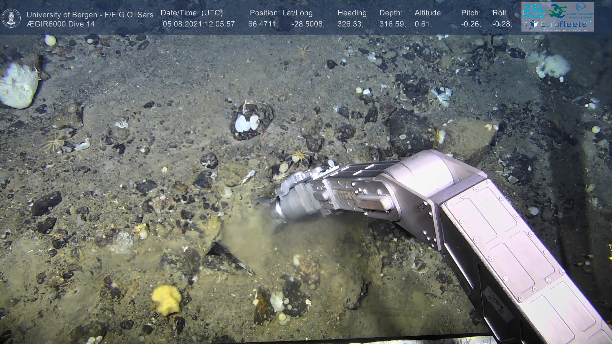The image size is (612, 344).
Task: Click the Eurofleets wordmark text
Action: [x=564, y=24]
